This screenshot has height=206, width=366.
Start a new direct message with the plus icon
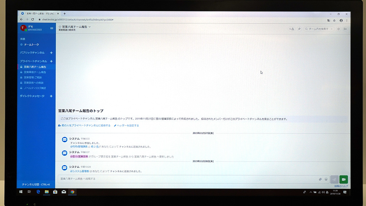coord(51,96)
